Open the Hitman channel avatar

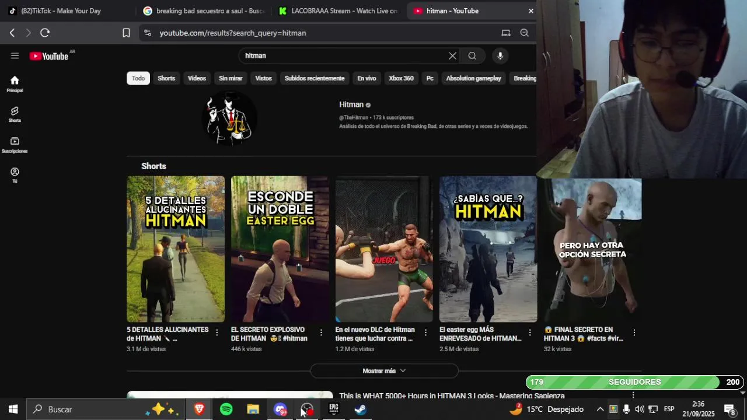tap(229, 118)
